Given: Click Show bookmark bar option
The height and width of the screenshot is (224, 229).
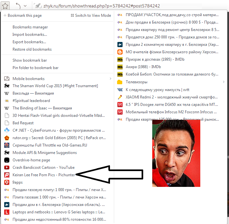Looking at the screenshot, I should pyautogui.click(x=30, y=60).
